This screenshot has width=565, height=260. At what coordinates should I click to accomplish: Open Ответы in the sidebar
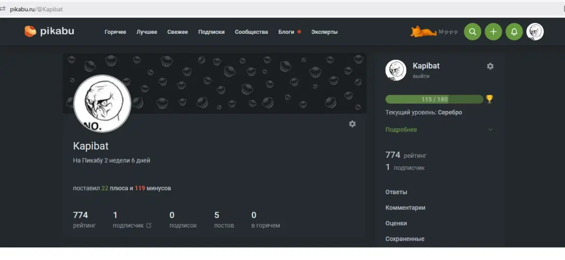[x=396, y=192]
